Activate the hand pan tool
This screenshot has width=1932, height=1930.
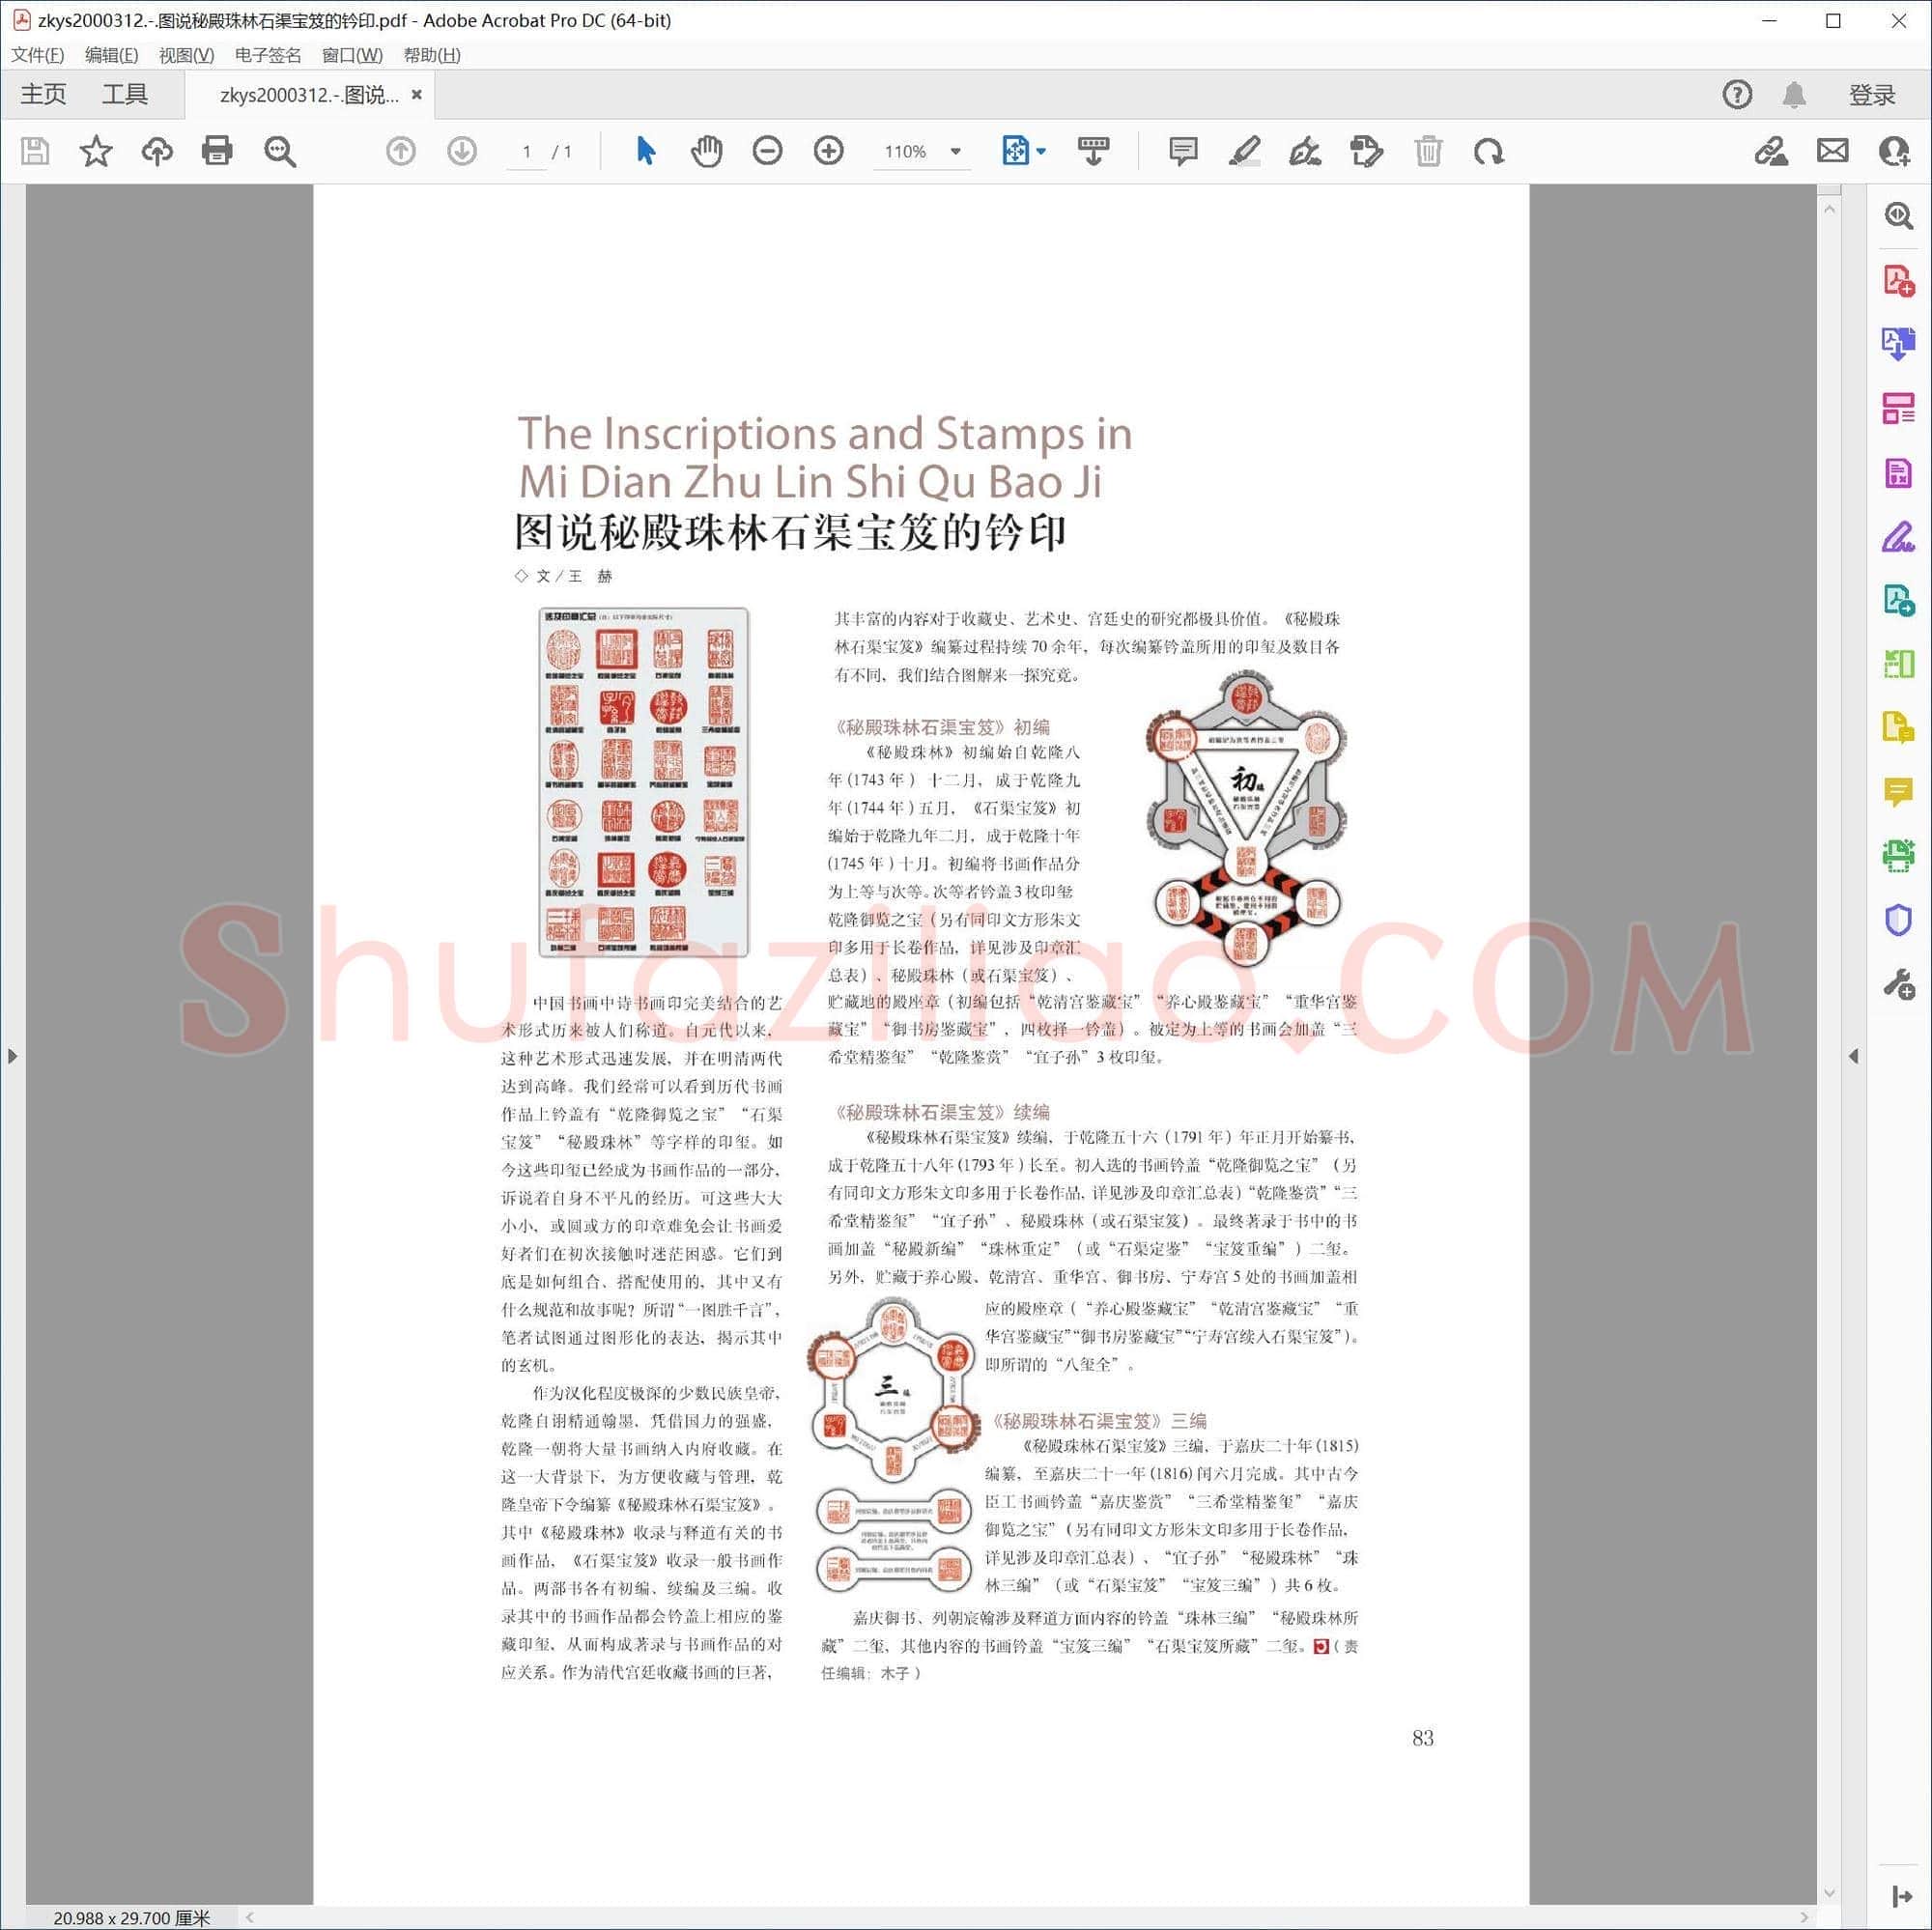click(x=707, y=152)
